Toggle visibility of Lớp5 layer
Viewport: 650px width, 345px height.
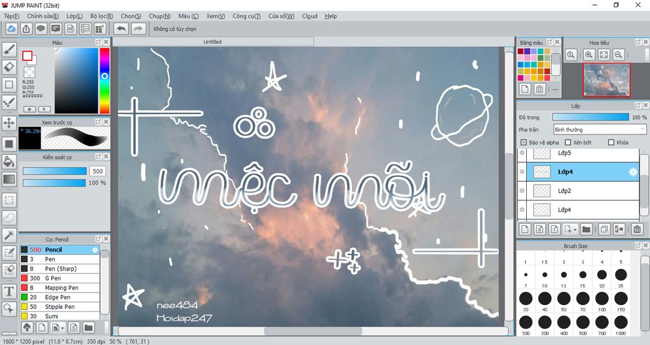coord(522,153)
